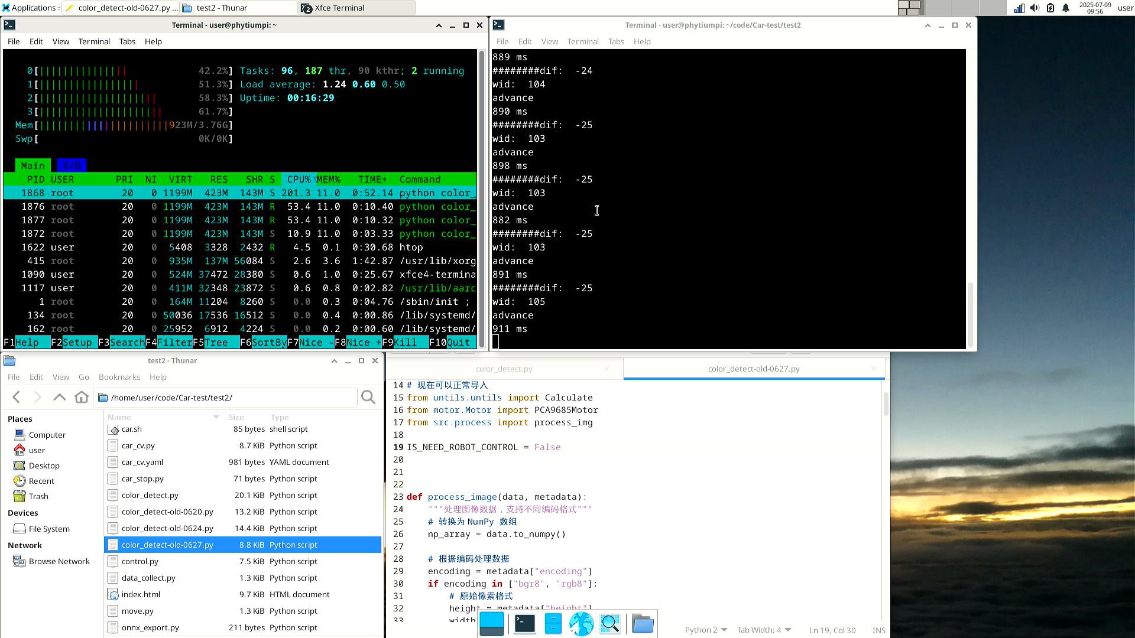Open home folder in Thunar toolbar
Image resolution: width=1135 pixels, height=638 pixels.
point(82,398)
